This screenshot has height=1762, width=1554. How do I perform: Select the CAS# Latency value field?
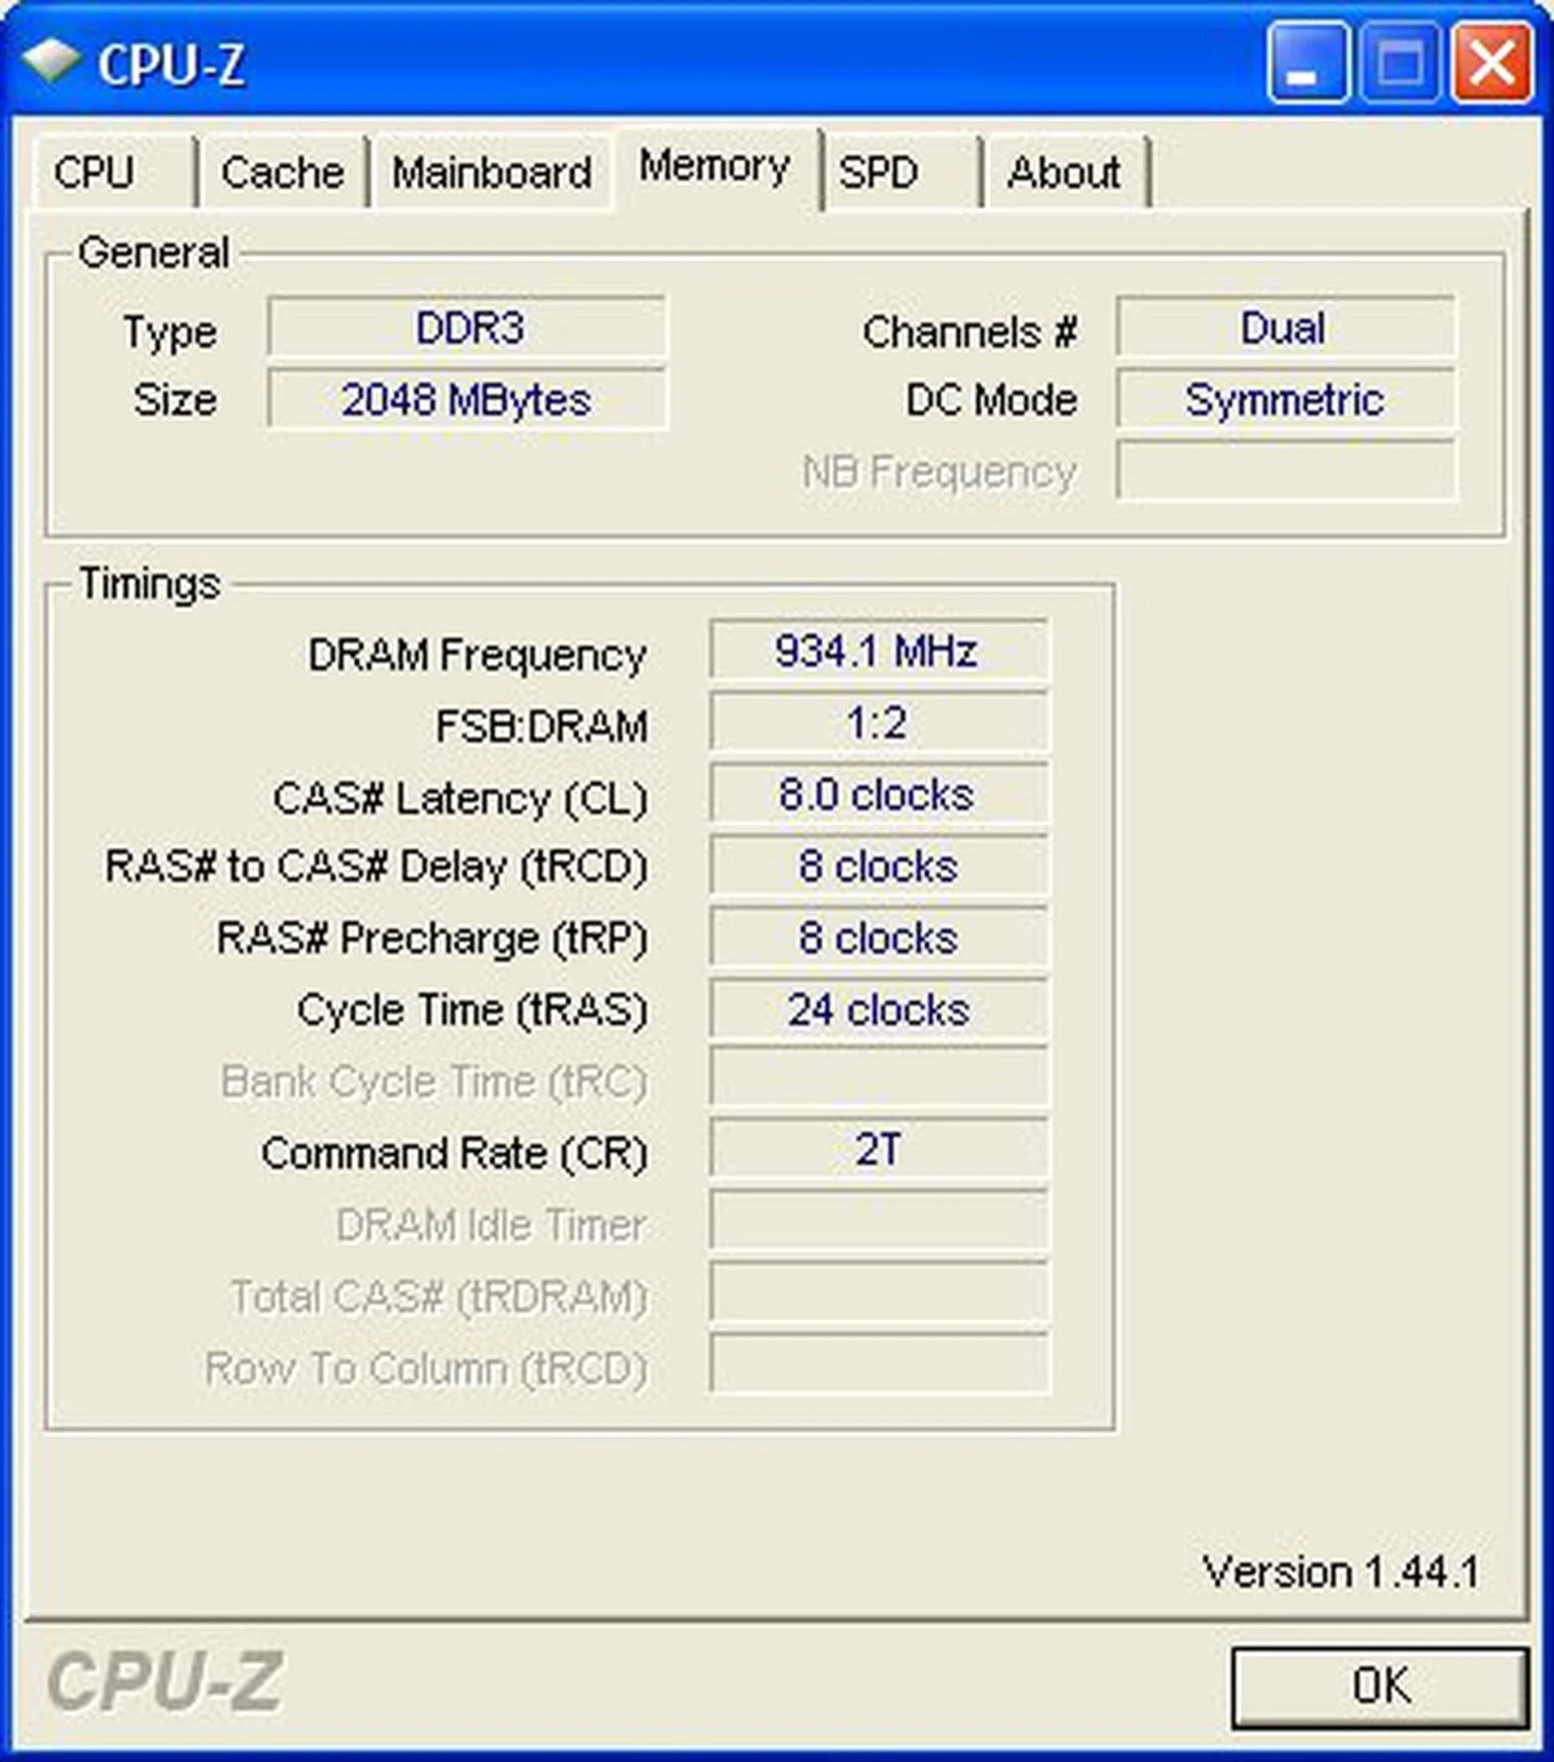[x=878, y=795]
